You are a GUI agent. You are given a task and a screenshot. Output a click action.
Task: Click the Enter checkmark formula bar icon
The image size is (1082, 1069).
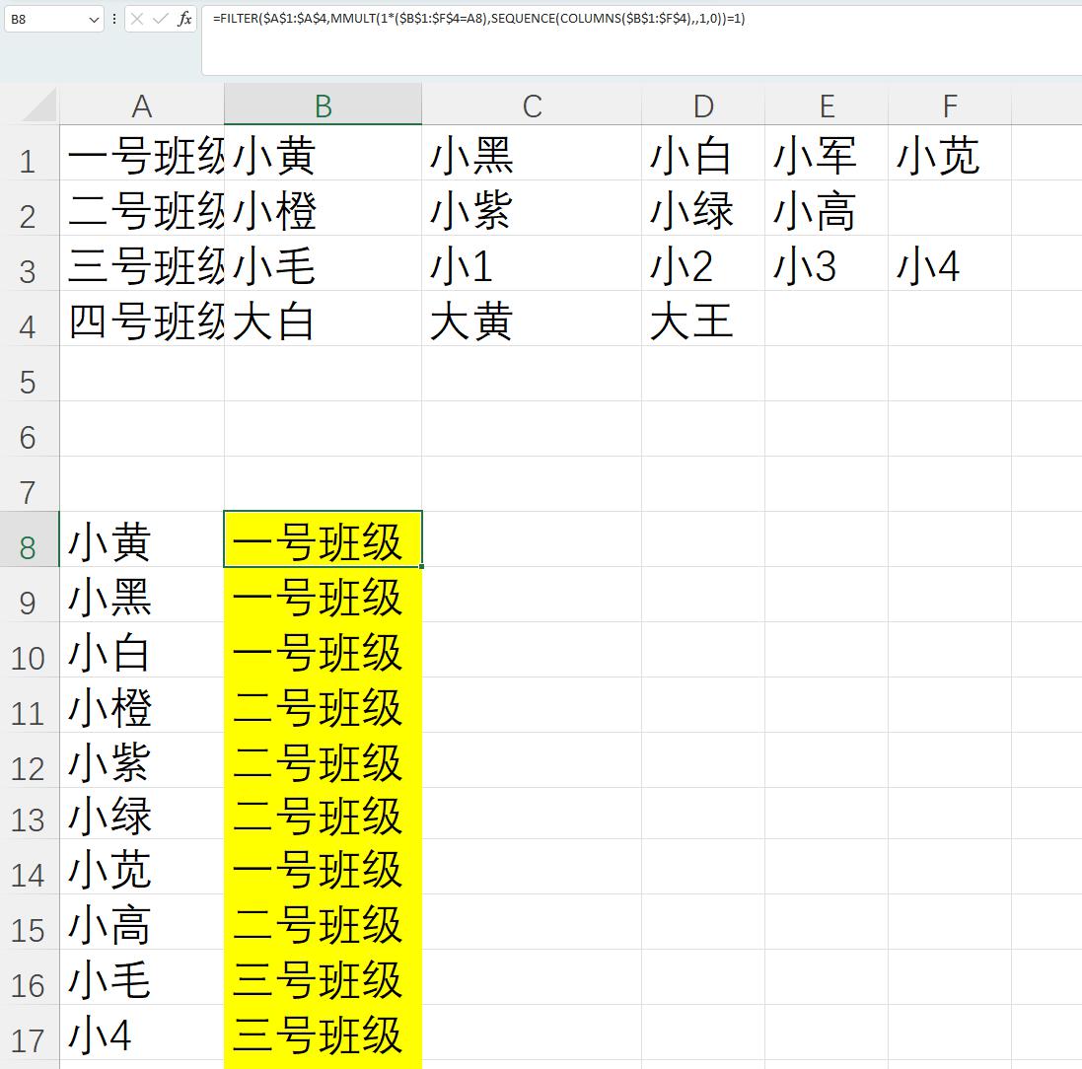tap(160, 20)
